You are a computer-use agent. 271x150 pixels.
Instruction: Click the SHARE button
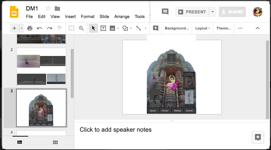(x=232, y=12)
